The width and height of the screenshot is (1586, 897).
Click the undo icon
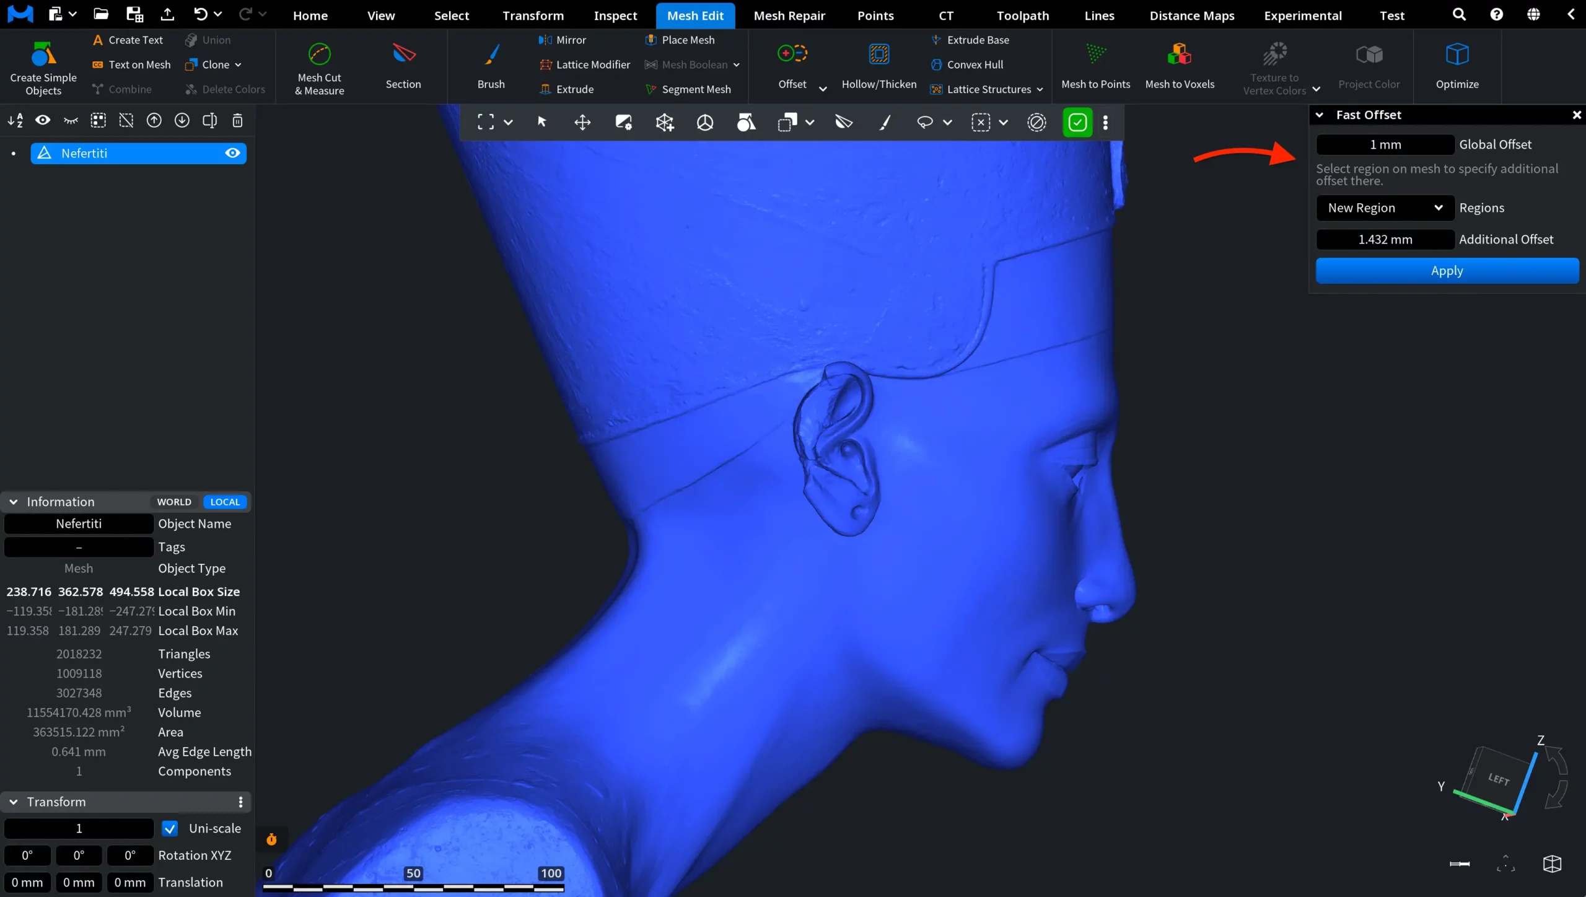tap(200, 14)
